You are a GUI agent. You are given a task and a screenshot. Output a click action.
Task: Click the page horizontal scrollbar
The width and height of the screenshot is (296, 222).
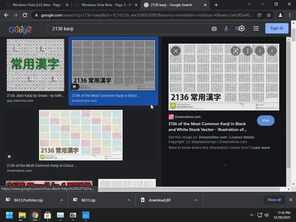189,189
